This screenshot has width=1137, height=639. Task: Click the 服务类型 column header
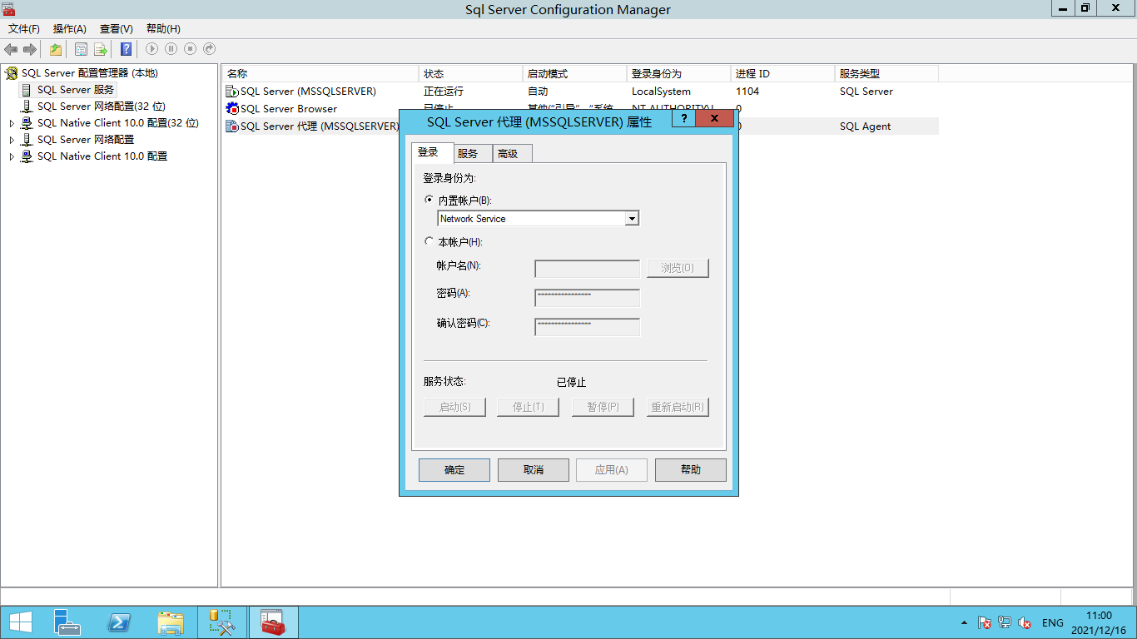(x=886, y=74)
